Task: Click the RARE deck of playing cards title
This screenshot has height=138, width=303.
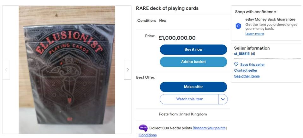Action: click(167, 8)
